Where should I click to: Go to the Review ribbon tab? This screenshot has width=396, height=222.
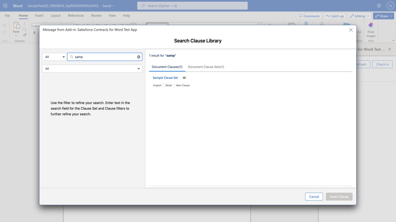(96, 16)
